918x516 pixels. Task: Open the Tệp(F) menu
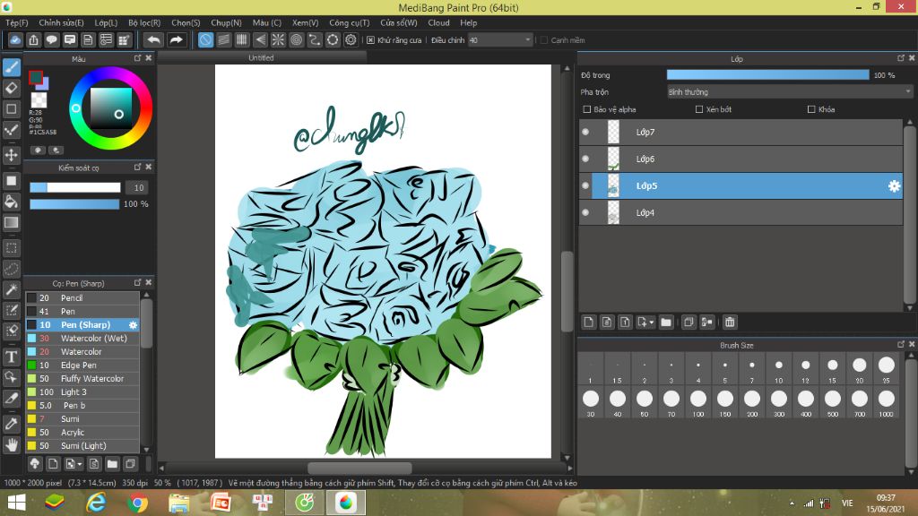tap(17, 22)
